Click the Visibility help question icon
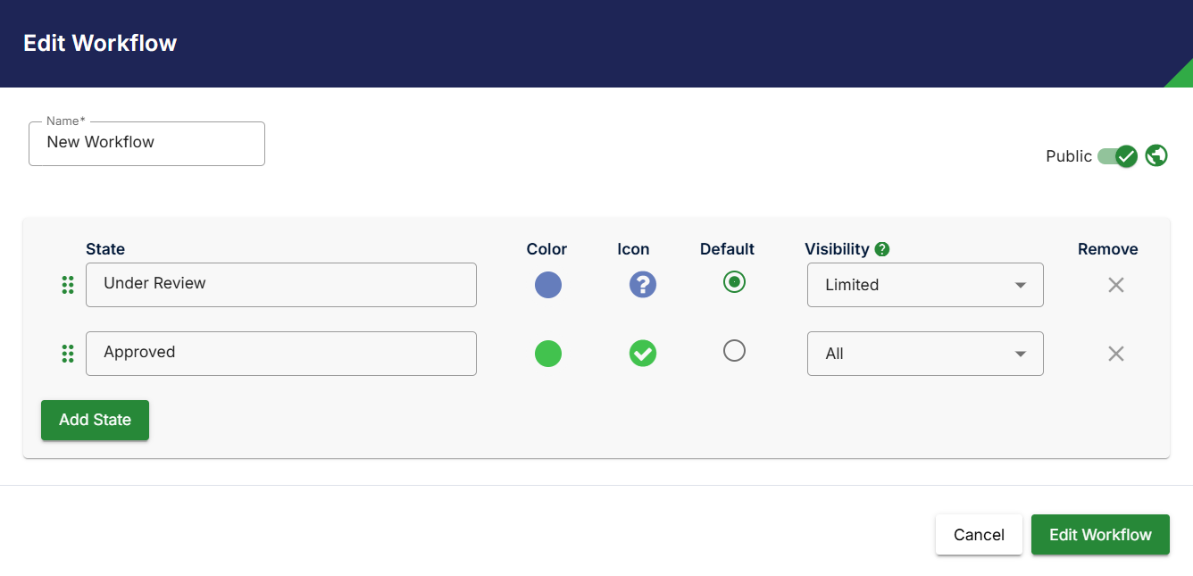The image size is (1193, 576). [x=882, y=249]
